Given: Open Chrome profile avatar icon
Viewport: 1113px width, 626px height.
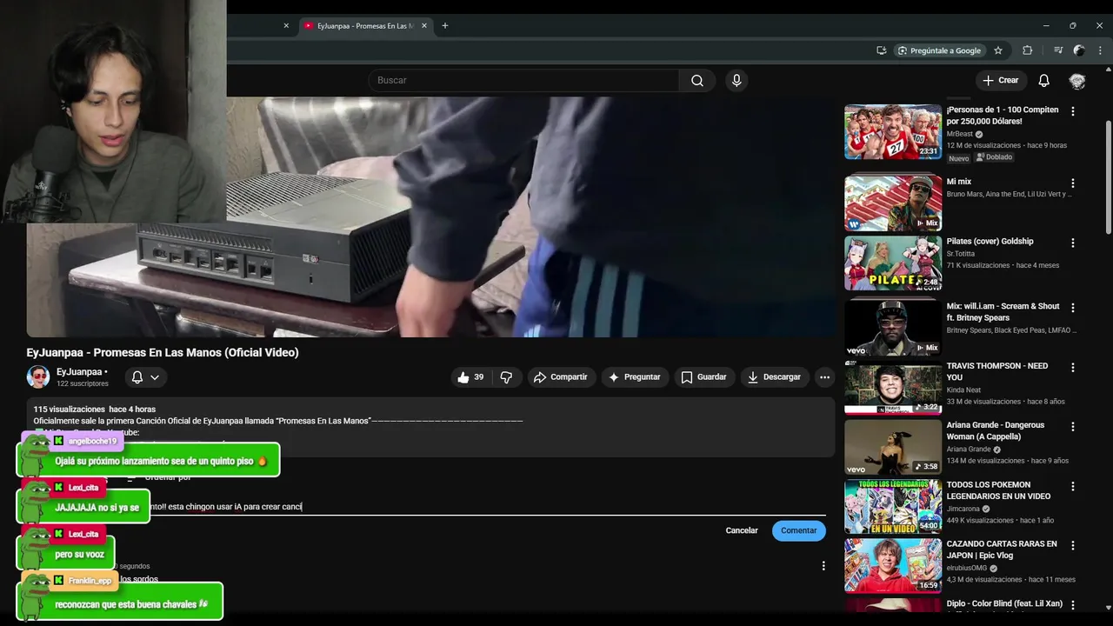Looking at the screenshot, I should 1079,50.
